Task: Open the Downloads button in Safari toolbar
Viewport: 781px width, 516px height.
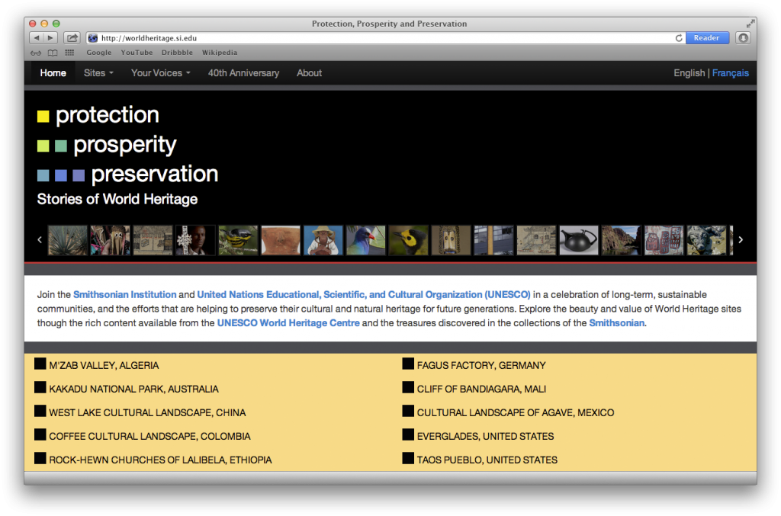Action: [x=743, y=38]
